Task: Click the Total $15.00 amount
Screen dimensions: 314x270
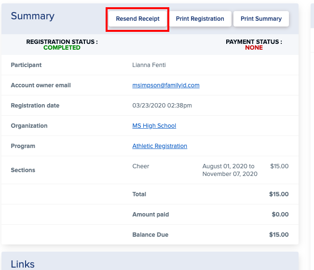Action: (279, 194)
